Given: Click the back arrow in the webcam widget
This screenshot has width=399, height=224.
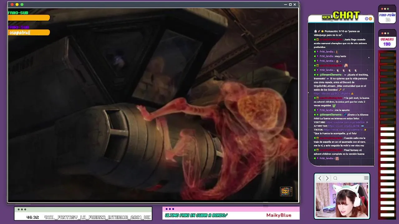Looking at the screenshot, I should coord(320,178).
